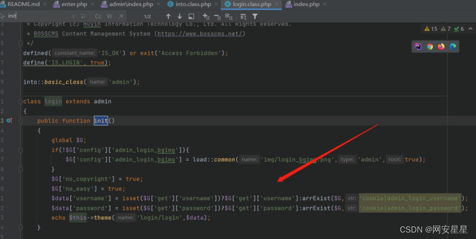
Task: Clear the search text with the X
Action: point(73,16)
